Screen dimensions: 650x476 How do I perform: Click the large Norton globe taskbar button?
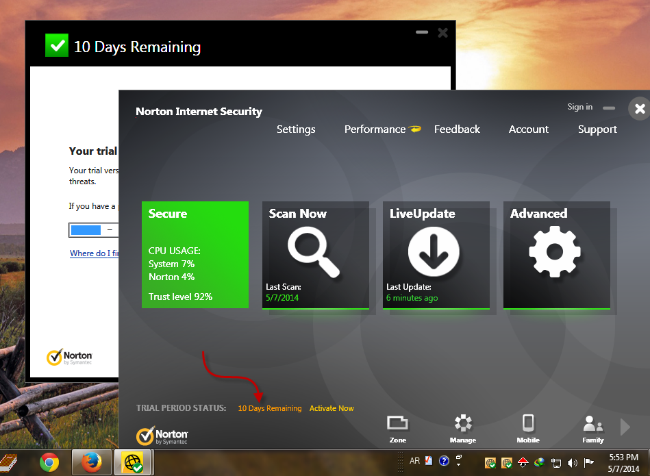(x=133, y=462)
